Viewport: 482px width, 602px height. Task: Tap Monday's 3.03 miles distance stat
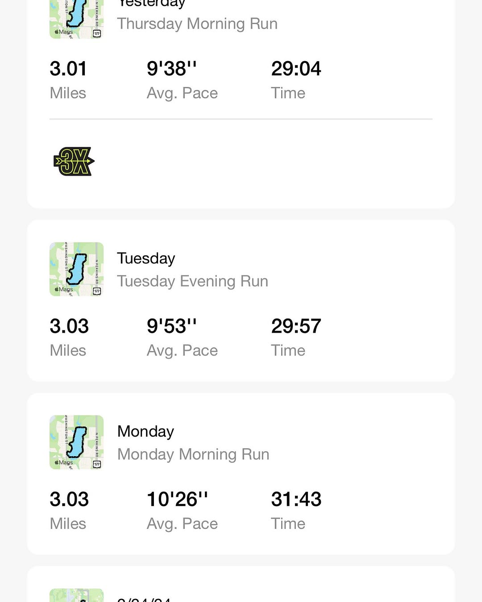pos(69,499)
